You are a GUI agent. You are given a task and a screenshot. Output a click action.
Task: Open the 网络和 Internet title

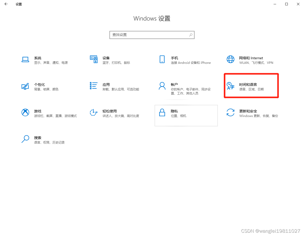251,58
